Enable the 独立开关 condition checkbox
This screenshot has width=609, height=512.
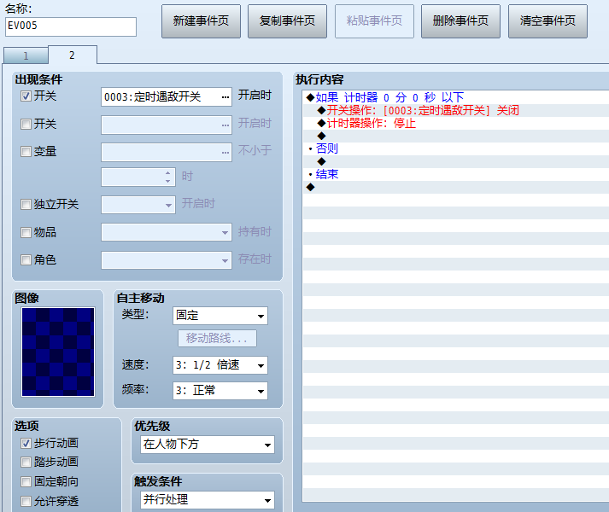26,204
